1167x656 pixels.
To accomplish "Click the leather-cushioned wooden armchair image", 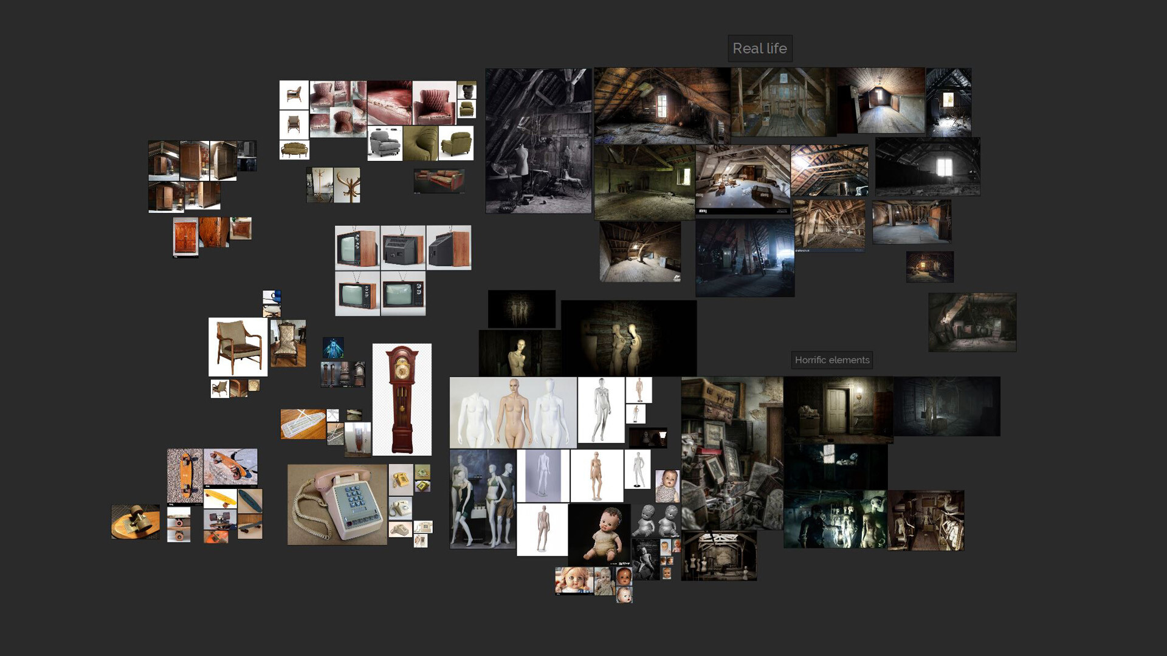I will [238, 347].
